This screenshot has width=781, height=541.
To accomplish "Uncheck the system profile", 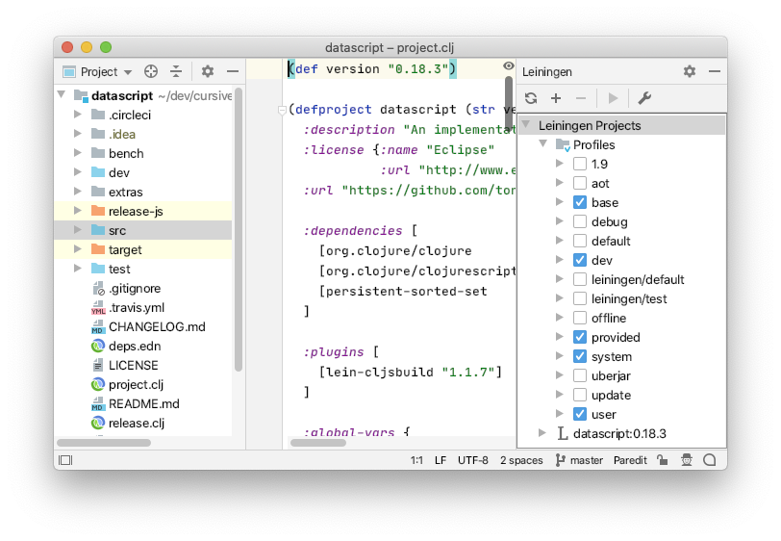I will click(580, 356).
